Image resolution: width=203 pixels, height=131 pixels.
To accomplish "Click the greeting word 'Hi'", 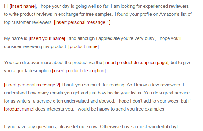I will pos(6,6).
